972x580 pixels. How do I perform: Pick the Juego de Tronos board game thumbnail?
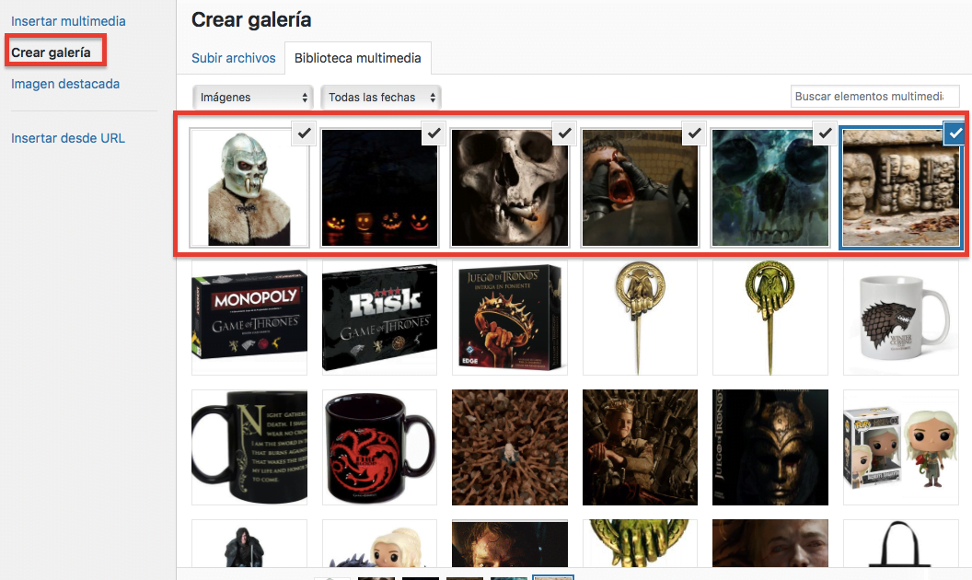[510, 318]
